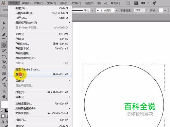Open the layout switcher dropdown arrow

(x=148, y=3)
